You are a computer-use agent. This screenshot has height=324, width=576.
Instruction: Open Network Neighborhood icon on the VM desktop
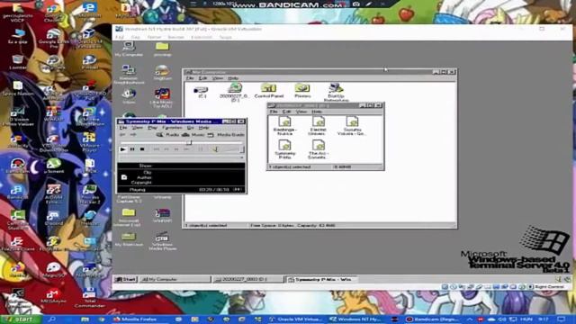(x=129, y=74)
